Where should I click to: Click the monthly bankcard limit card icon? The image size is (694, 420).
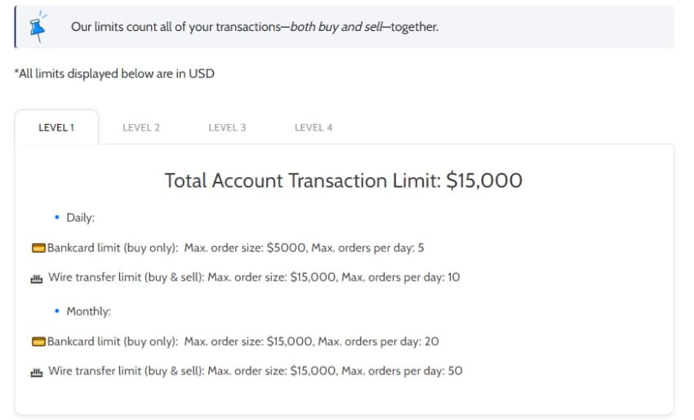pyautogui.click(x=38, y=342)
